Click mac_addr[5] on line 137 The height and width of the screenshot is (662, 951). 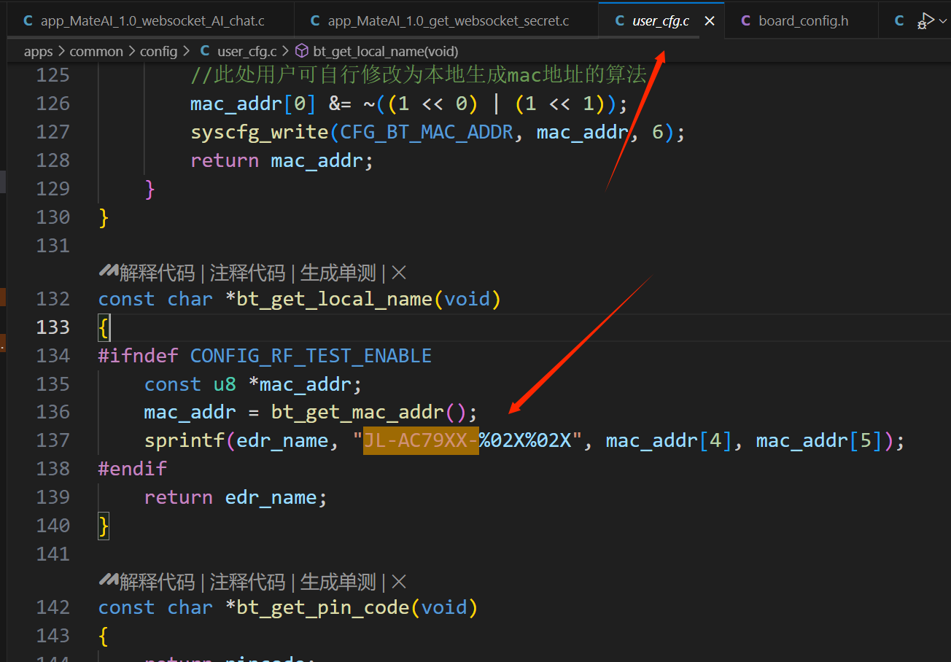[820, 441]
